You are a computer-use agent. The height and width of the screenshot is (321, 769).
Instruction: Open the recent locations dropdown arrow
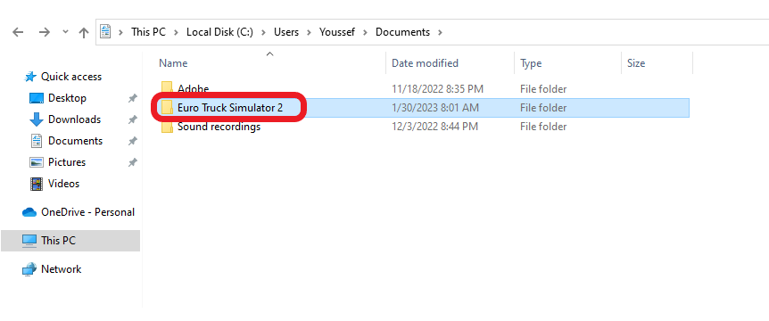click(66, 32)
